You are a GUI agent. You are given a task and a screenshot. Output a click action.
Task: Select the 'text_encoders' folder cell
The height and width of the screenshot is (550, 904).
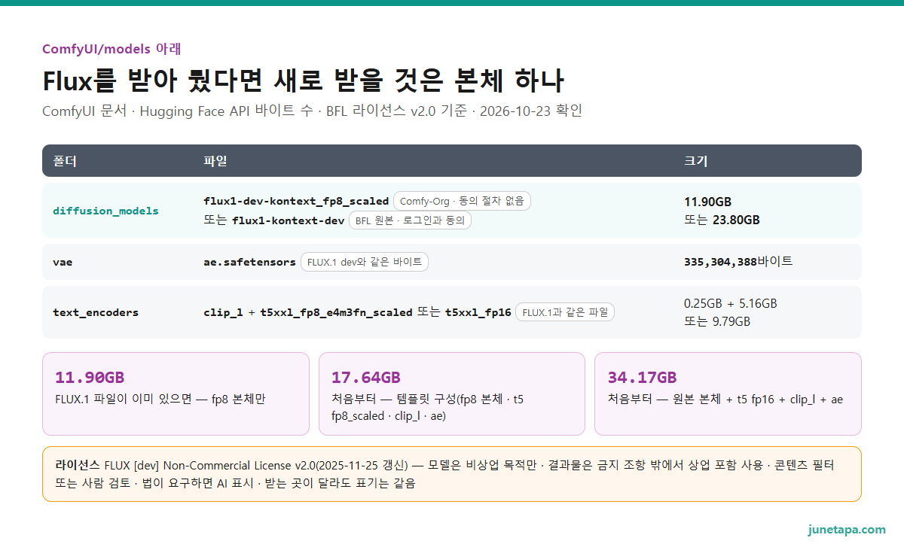(x=96, y=312)
